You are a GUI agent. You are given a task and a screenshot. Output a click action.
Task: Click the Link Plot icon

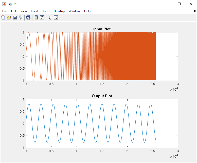click(28, 18)
